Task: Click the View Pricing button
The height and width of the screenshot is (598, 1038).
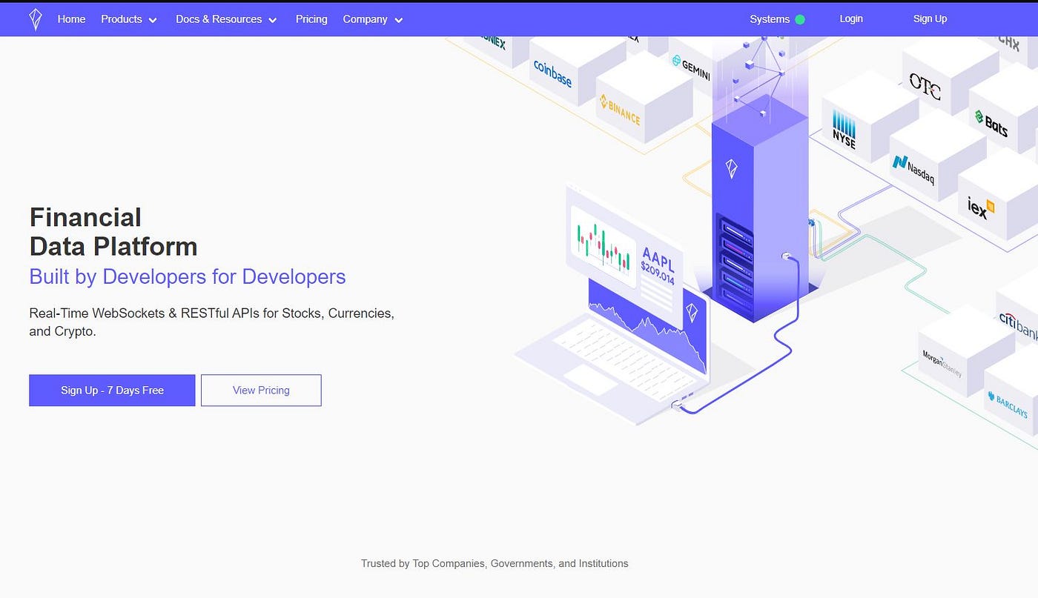Action: coord(261,390)
